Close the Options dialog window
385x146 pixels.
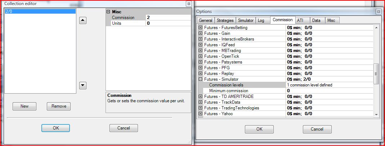click(379, 11)
